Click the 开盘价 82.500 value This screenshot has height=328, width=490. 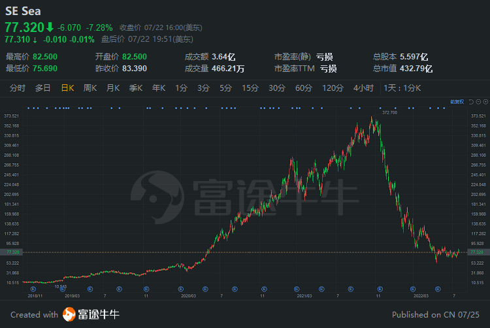tap(135, 57)
